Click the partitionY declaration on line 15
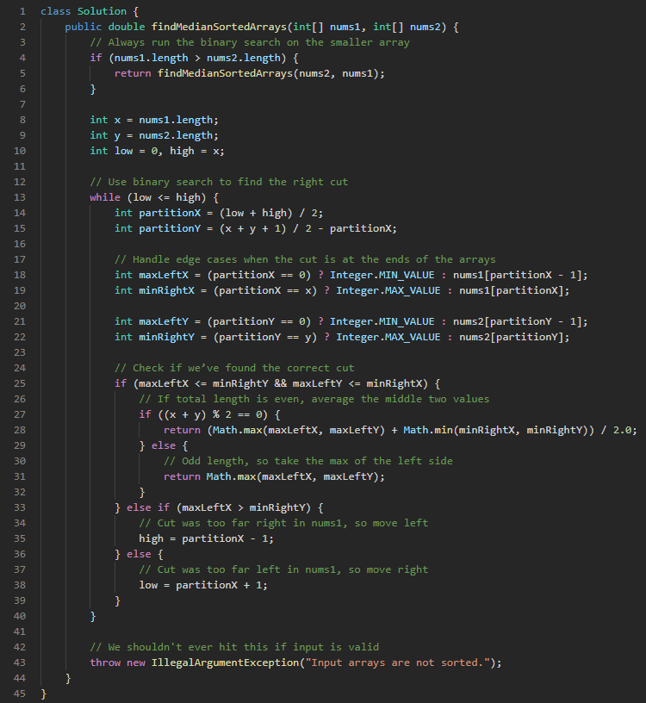 [256, 228]
